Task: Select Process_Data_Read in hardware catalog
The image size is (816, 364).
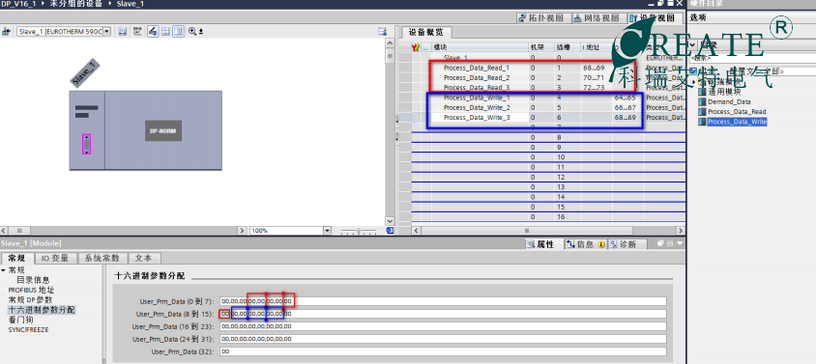Action: (x=737, y=112)
